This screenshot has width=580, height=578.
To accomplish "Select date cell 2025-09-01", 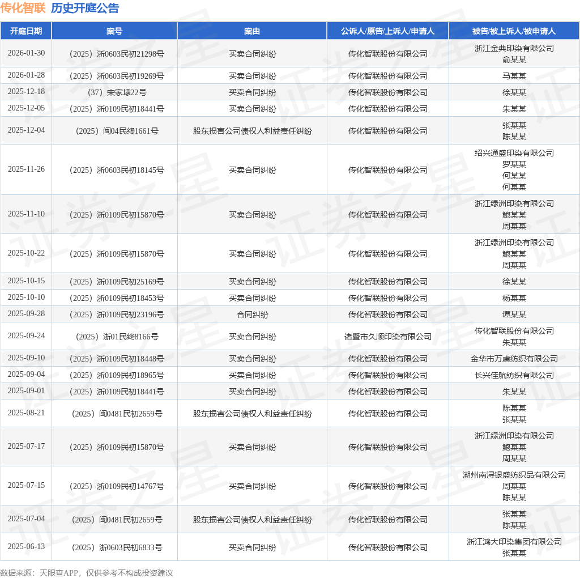I will point(26,391).
